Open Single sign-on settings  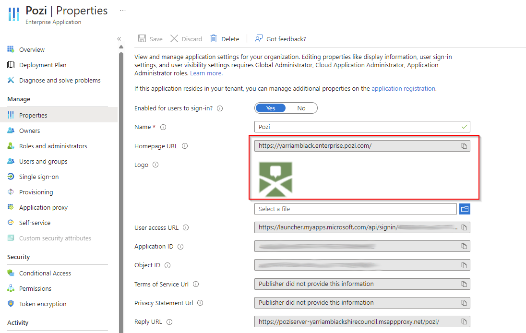click(39, 177)
